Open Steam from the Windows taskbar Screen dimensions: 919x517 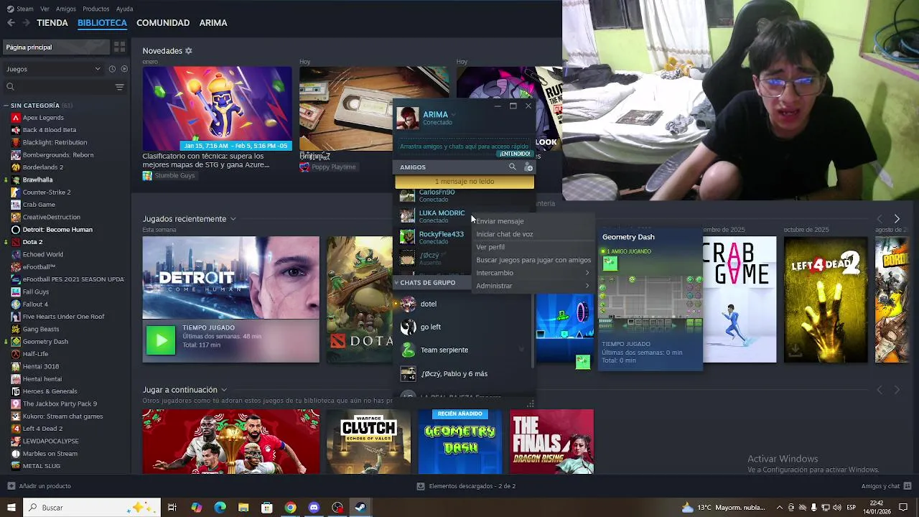coord(360,508)
